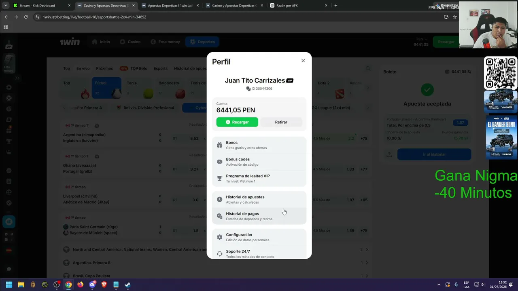Open the sports search magnifier

click(368, 68)
